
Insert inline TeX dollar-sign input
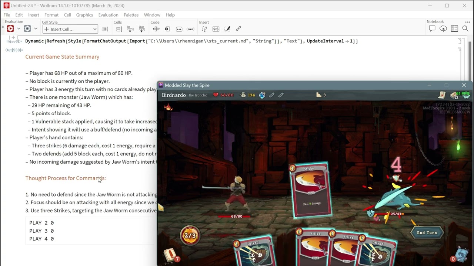216,29
